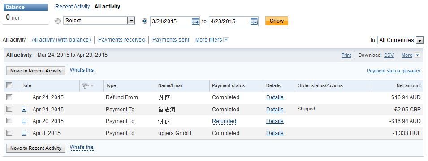Expand the Apr 21 Payment To row
Viewport: 428px width, 161px height.
[24, 109]
